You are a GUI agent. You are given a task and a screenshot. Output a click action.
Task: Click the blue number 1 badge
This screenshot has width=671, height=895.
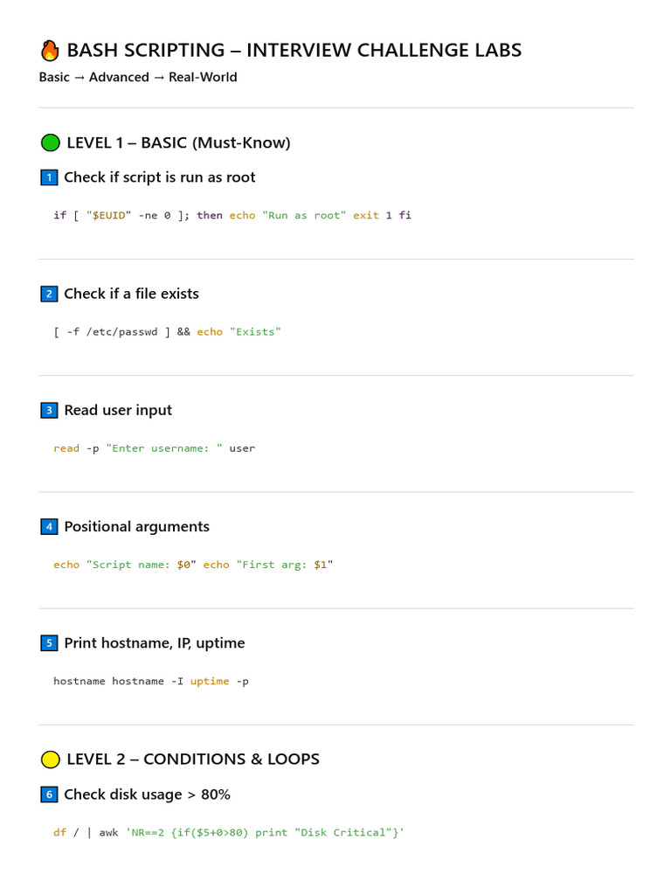tap(49, 177)
